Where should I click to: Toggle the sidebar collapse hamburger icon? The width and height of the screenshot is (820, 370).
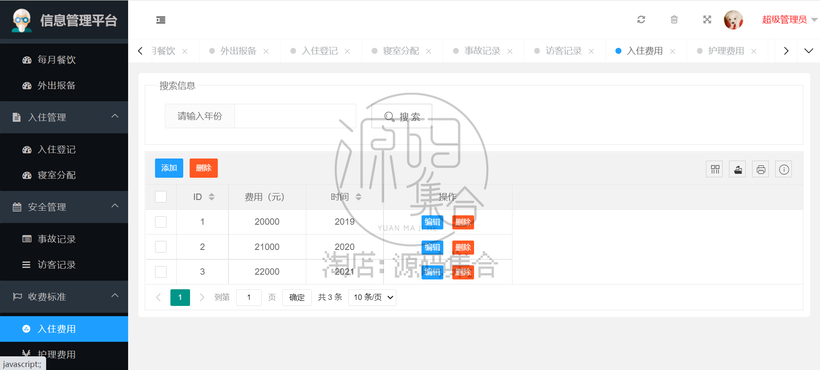161,20
